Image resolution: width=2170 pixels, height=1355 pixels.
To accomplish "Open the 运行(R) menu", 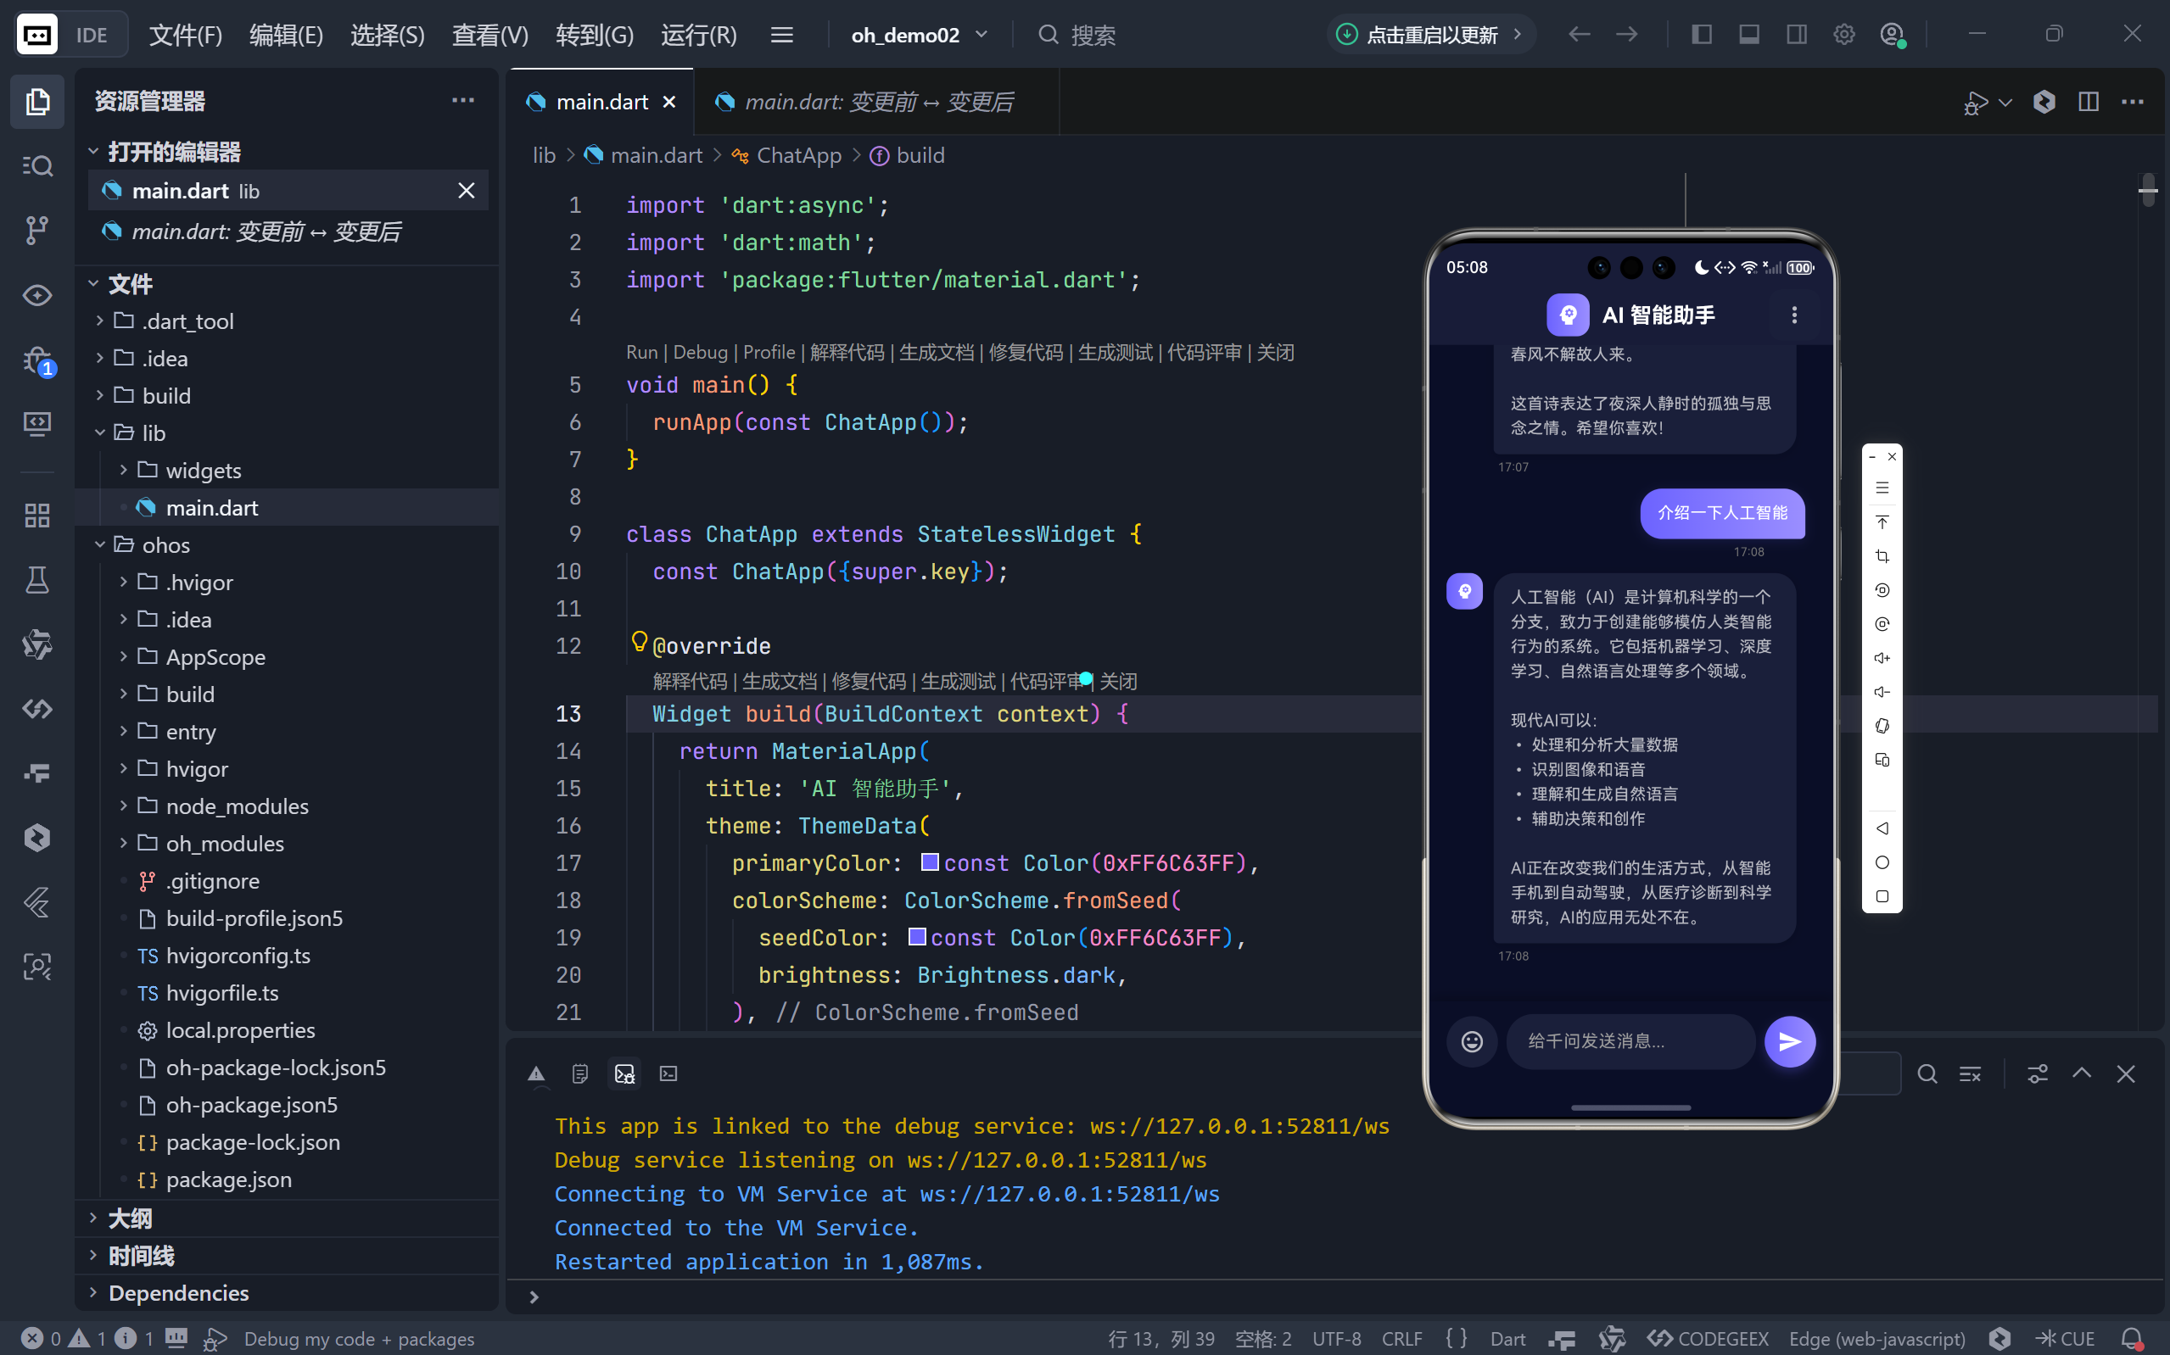I will pyautogui.click(x=698, y=35).
